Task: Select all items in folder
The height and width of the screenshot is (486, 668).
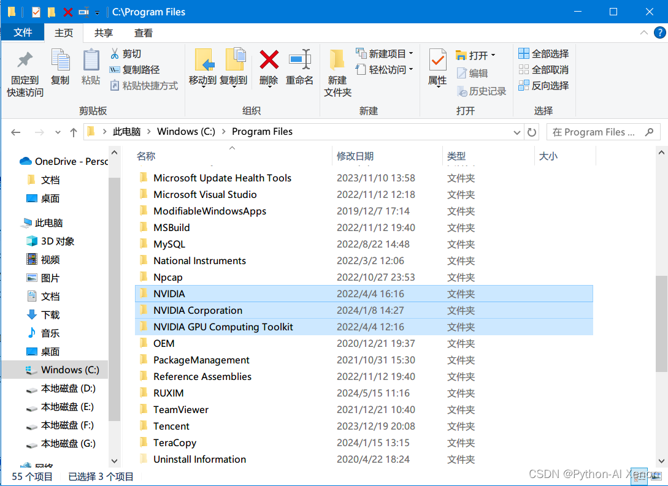Action: (543, 53)
